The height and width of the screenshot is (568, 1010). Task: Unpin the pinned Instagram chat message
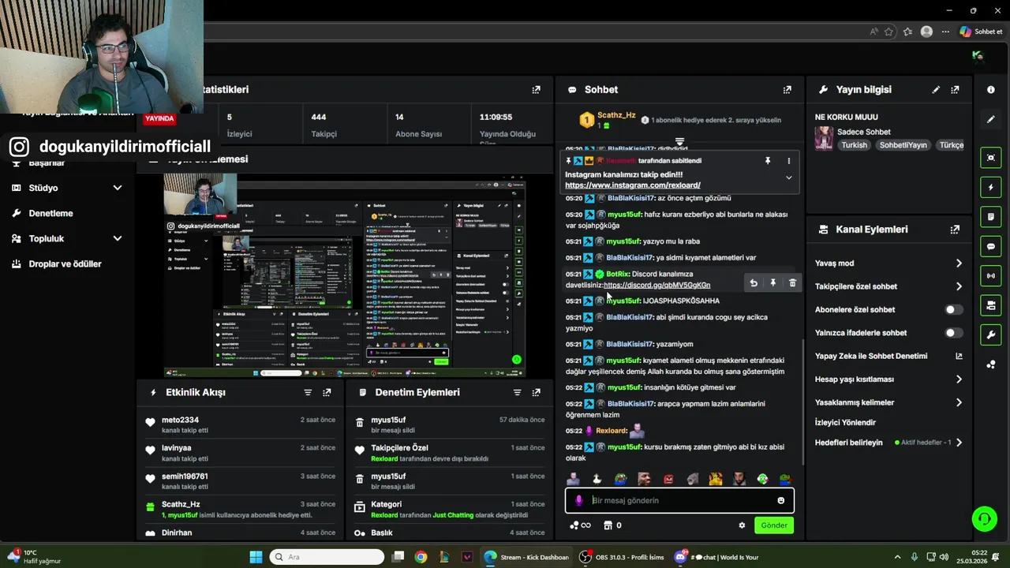tap(767, 161)
